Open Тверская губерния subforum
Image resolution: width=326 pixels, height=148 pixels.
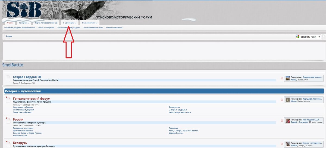(x=22, y=112)
